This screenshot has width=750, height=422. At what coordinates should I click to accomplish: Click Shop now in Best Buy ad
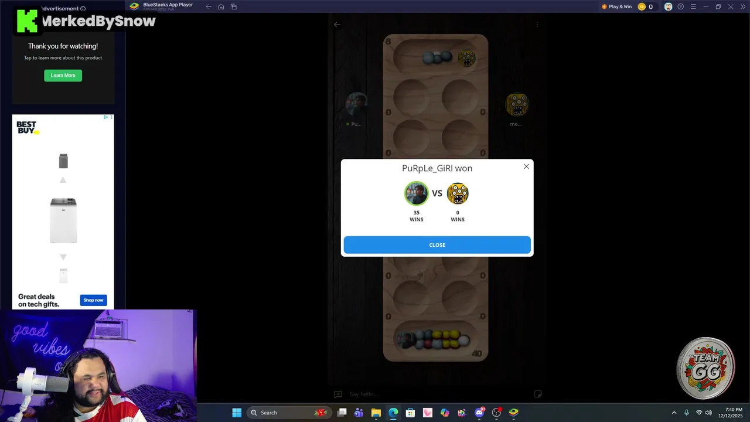point(93,300)
